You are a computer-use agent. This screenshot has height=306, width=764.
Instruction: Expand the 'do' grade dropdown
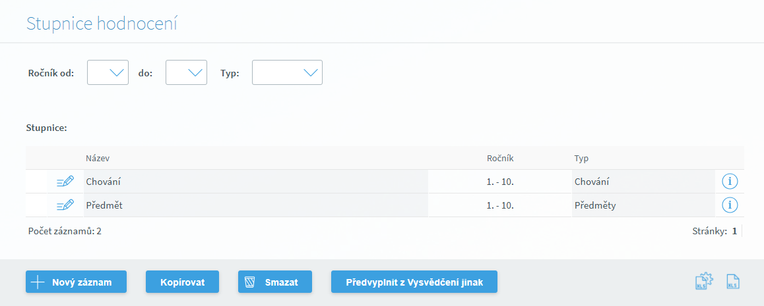[186, 72]
